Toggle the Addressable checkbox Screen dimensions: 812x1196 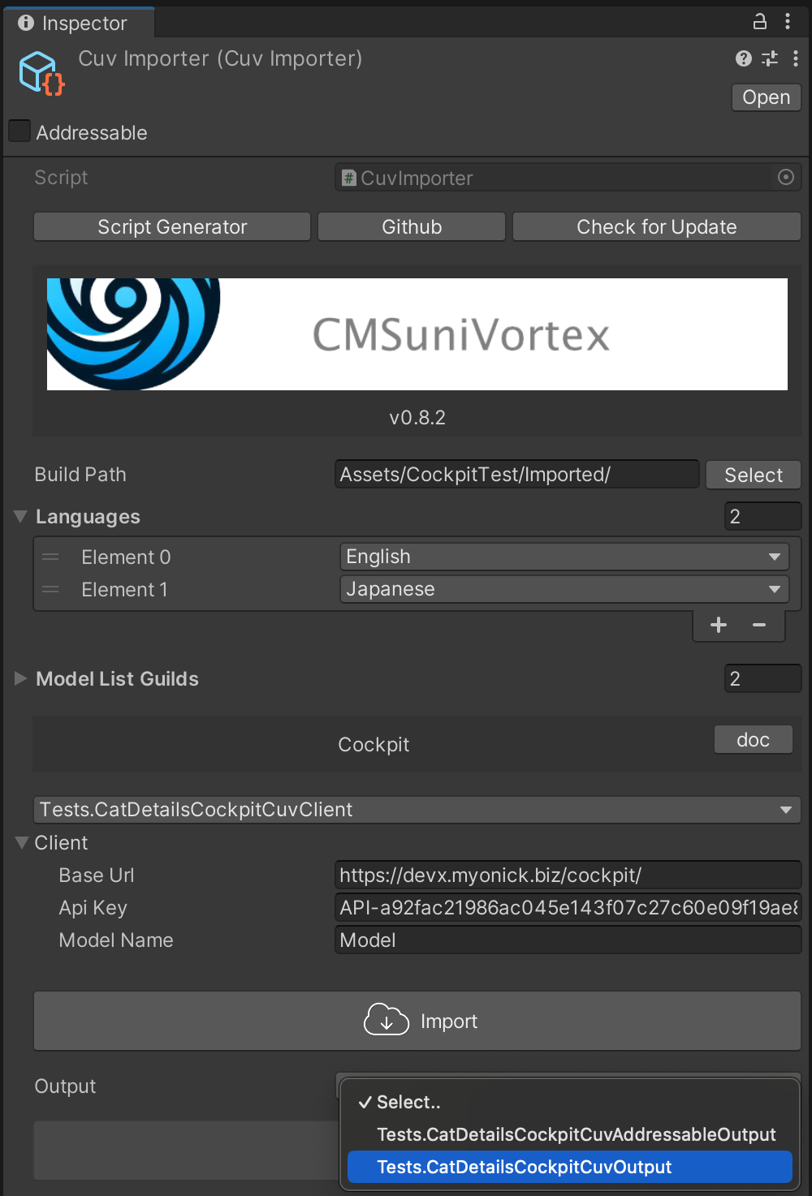click(19, 131)
